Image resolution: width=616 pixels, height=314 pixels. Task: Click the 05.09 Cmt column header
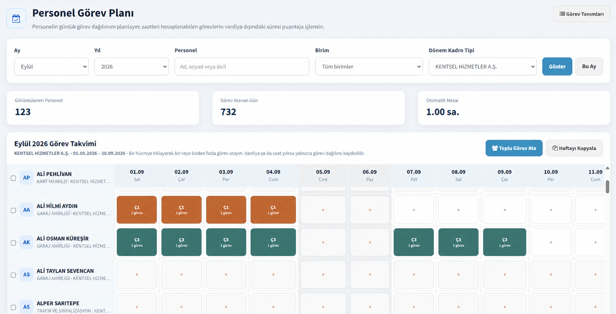click(323, 175)
